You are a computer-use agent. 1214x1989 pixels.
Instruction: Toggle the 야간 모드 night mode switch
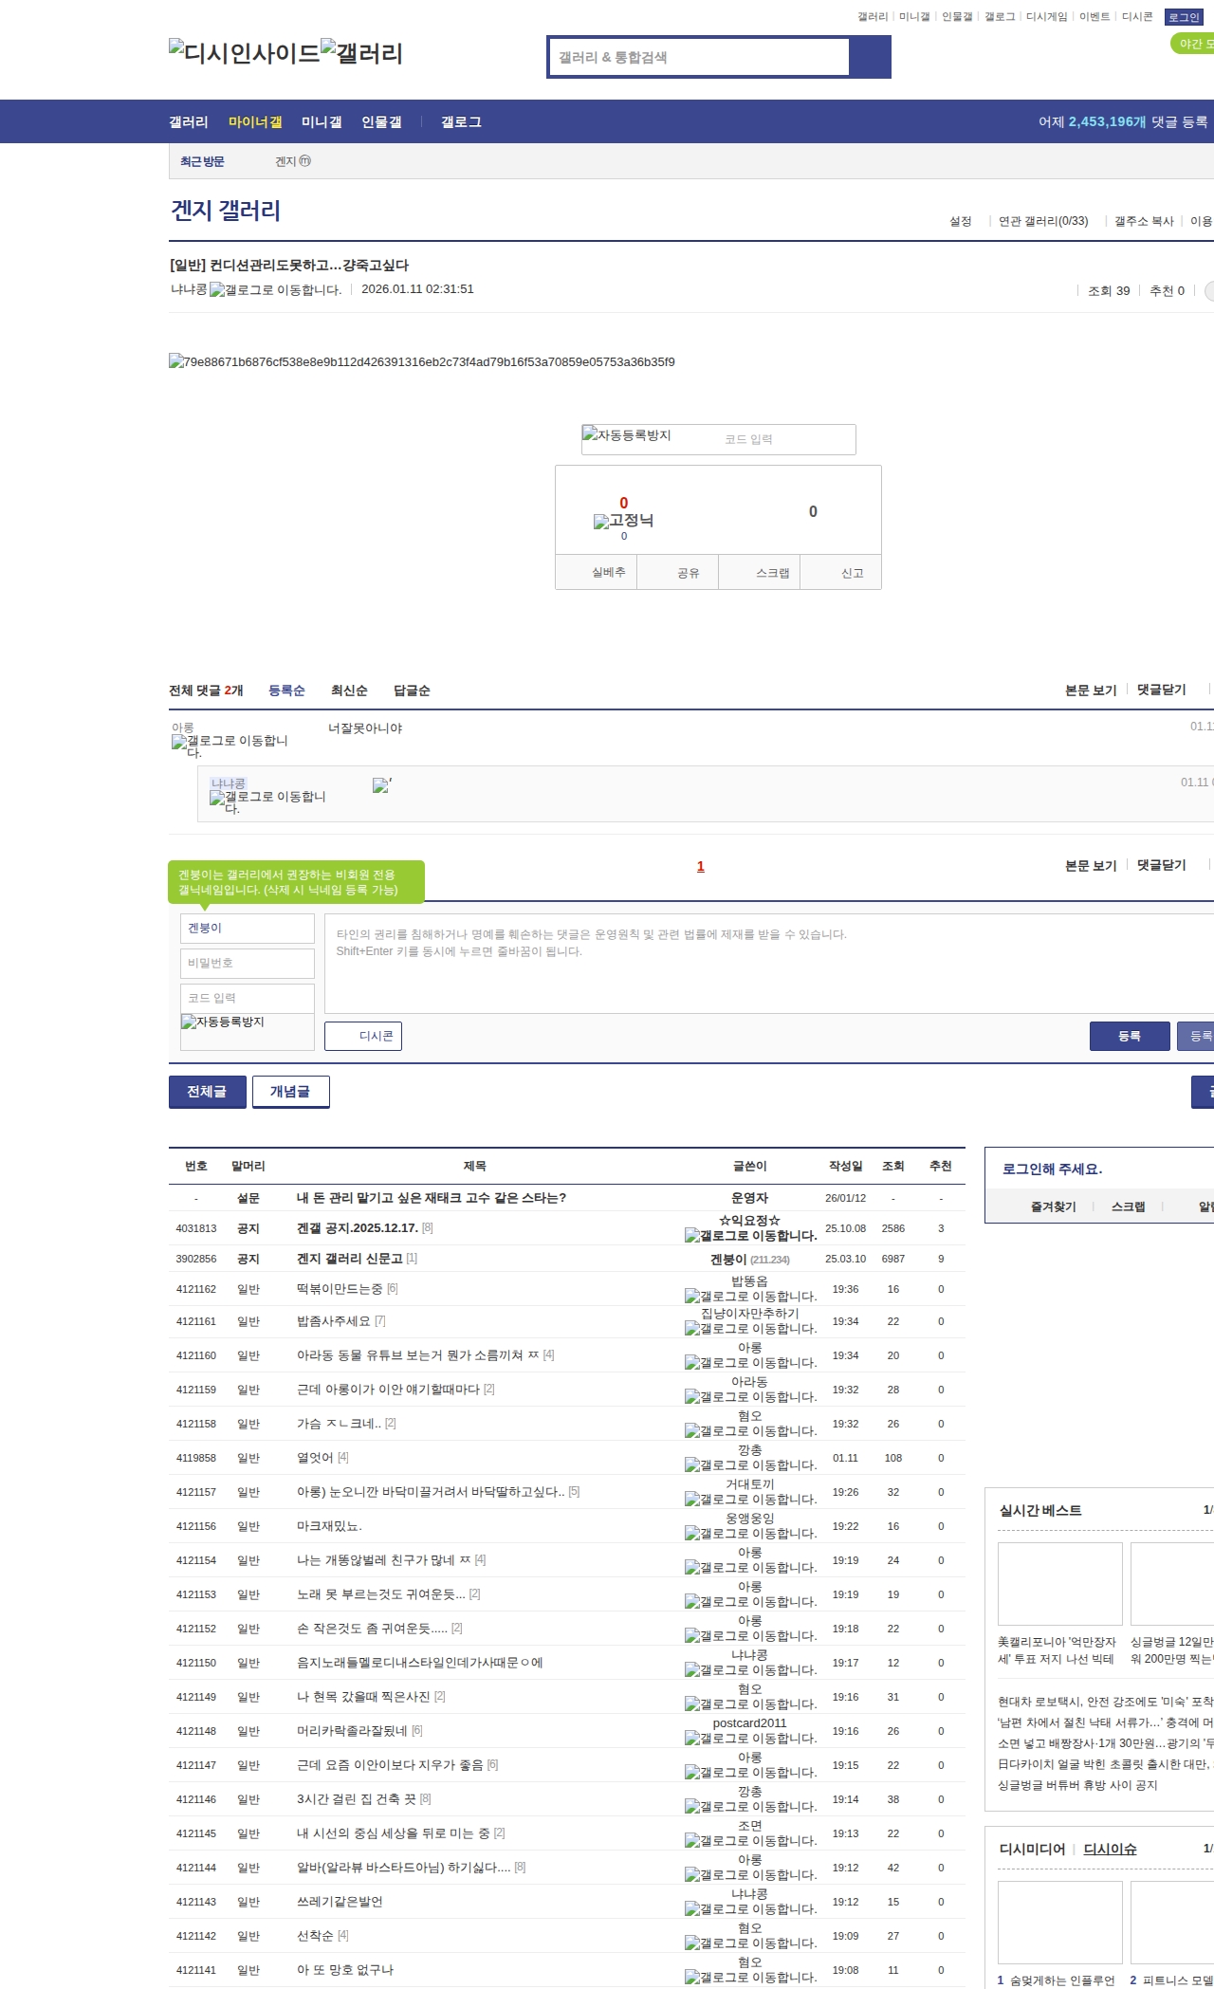[x=1193, y=44]
